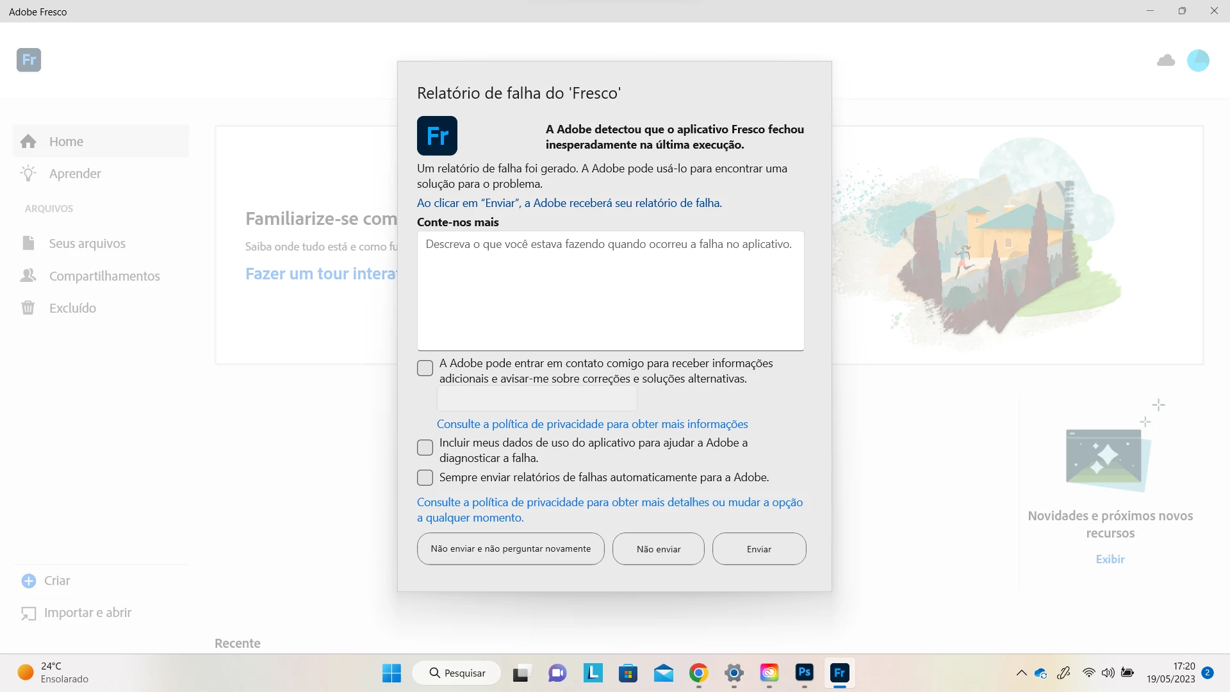Viewport: 1230px width, 692px height.
Task: Click the contact email input field
Action: point(537,399)
